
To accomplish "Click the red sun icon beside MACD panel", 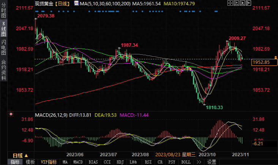I will pyautogui.click(x=11, y=114).
